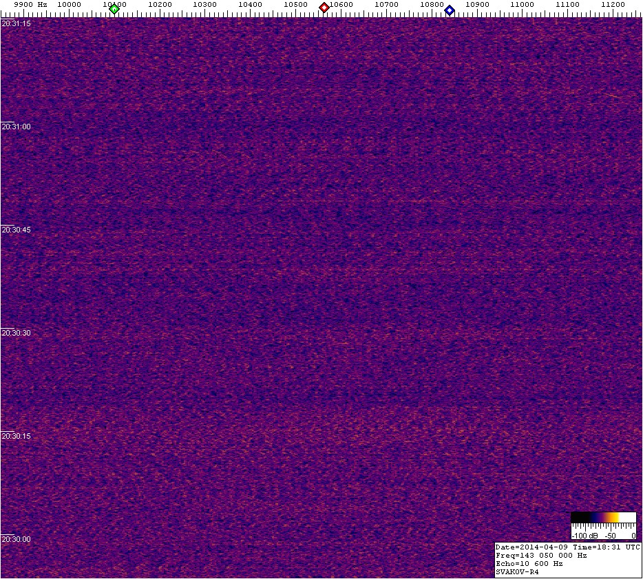This screenshot has width=643, height=579.
Task: Select the 20:30:30 time marker
Action: (16, 333)
